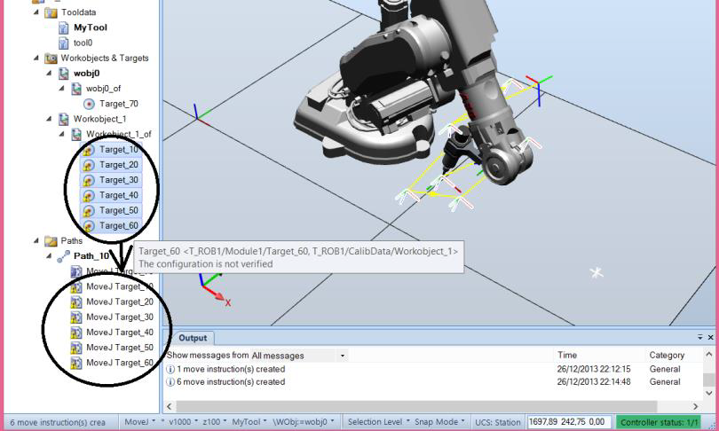The height and width of the screenshot is (431, 719).
Task: Click the MyTool tooldata icon
Action: pyautogui.click(x=64, y=28)
